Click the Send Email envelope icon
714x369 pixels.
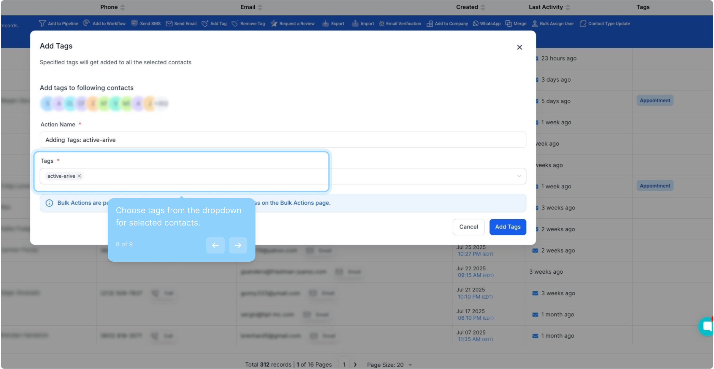[x=169, y=24]
